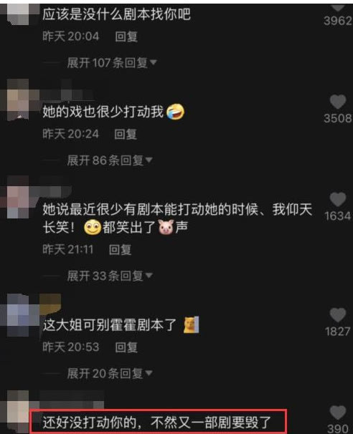Reply to the 21:11 comment
Image resolution: width=353 pixels, height=434 pixels.
click(x=120, y=250)
